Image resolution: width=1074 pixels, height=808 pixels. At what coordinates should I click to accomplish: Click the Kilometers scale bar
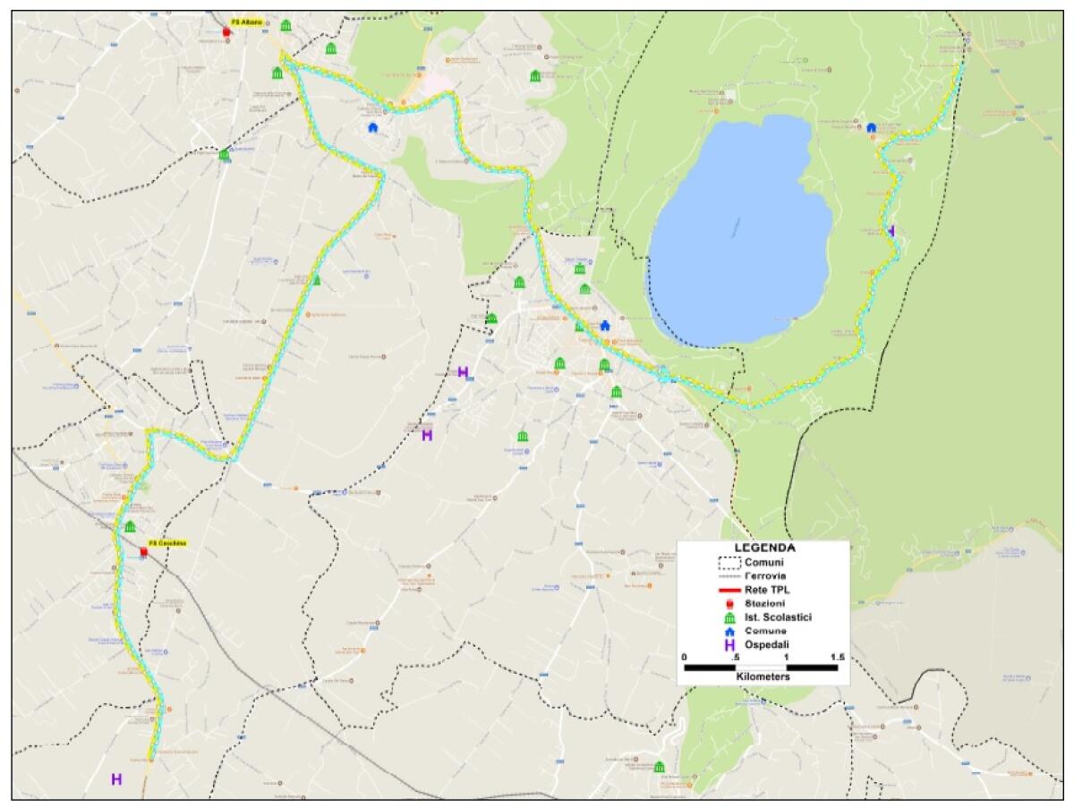(x=761, y=667)
